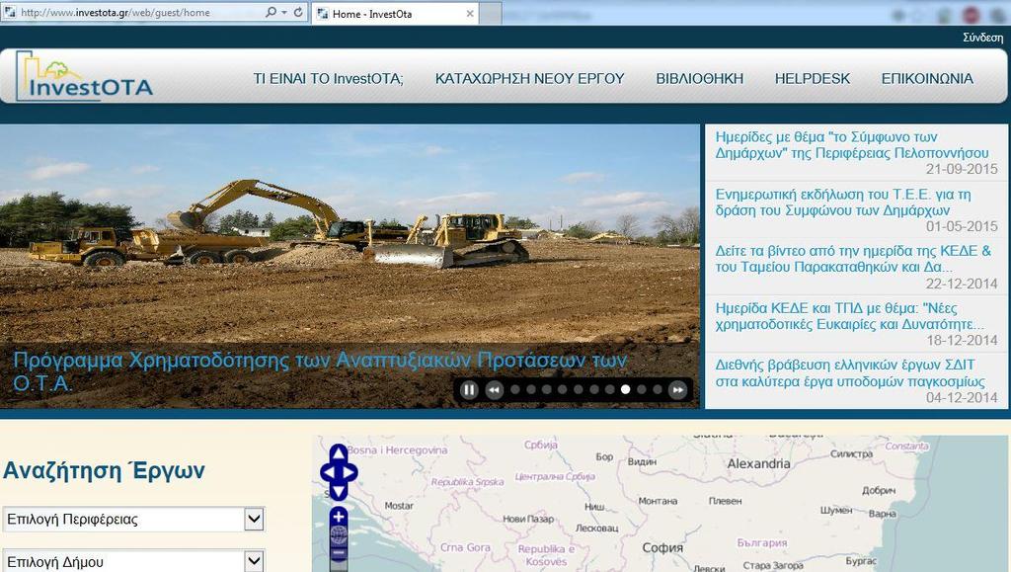Pan the map down
This screenshot has width=1011, height=572.
pos(339,492)
